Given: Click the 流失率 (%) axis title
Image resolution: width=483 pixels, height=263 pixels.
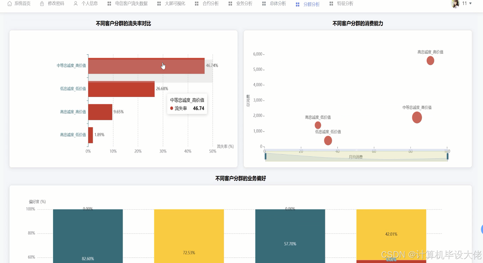Looking at the screenshot, I should tap(225, 146).
